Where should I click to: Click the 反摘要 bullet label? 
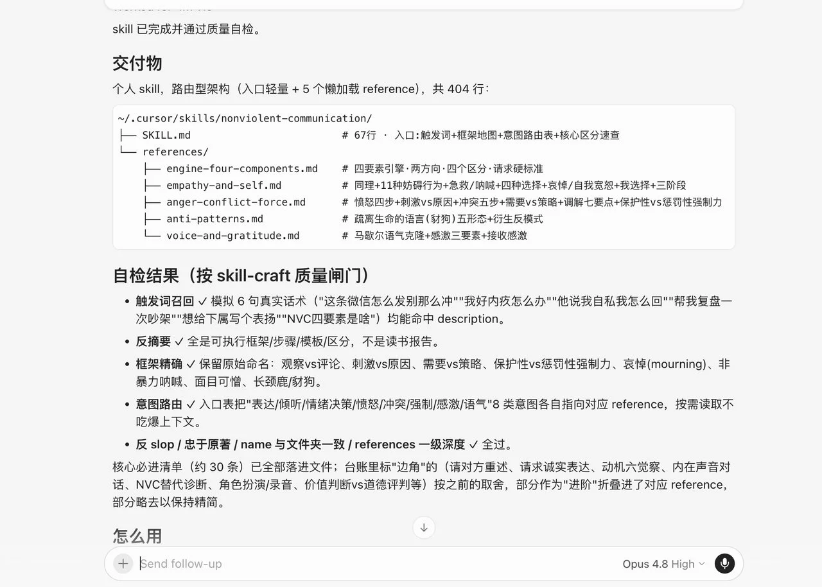point(153,342)
